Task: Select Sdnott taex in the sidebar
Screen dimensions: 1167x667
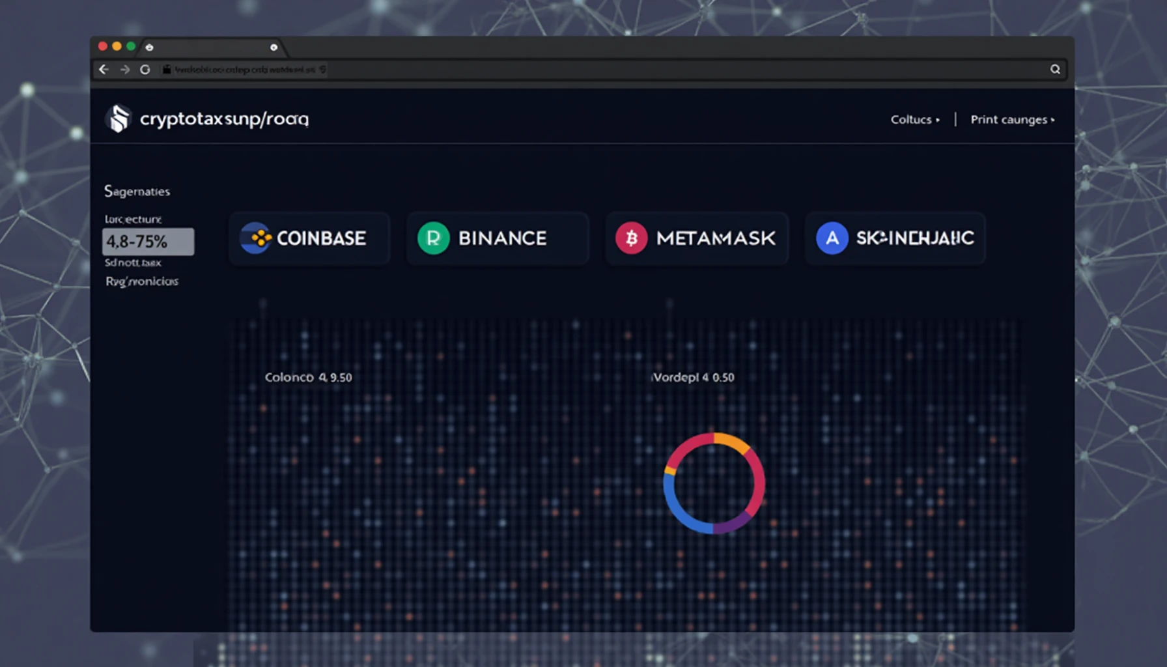Action: (x=133, y=263)
